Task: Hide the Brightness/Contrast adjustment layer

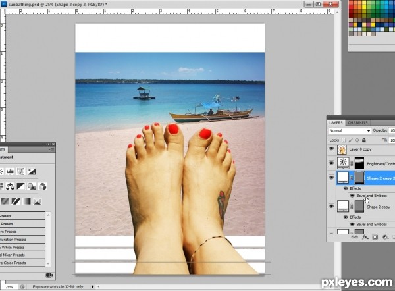Action: click(x=332, y=163)
